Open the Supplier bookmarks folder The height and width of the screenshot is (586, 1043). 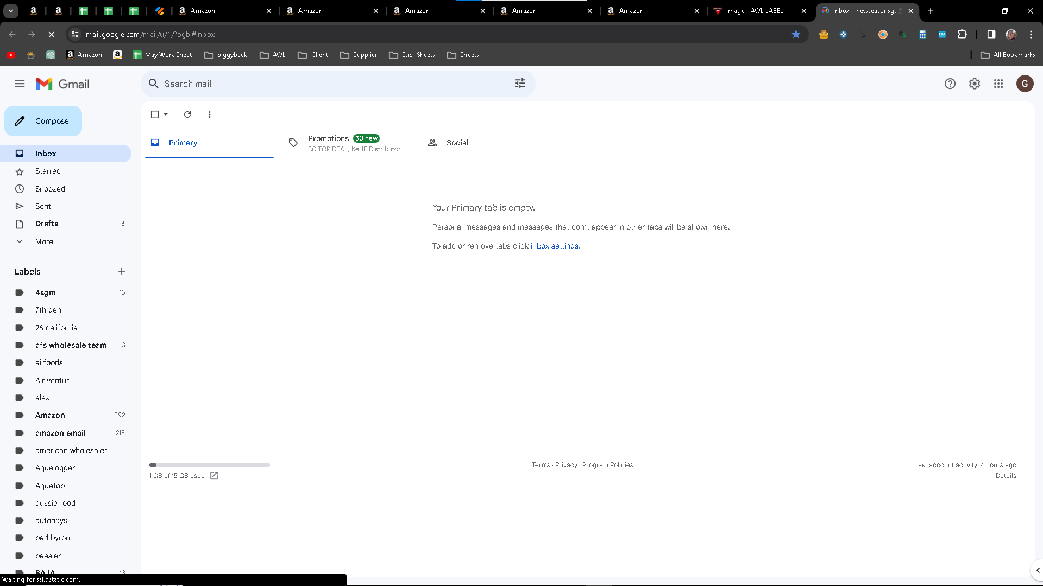click(x=359, y=55)
